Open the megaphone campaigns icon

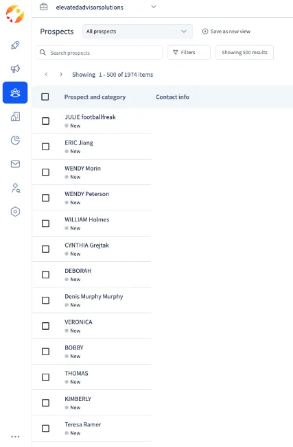pyautogui.click(x=15, y=69)
